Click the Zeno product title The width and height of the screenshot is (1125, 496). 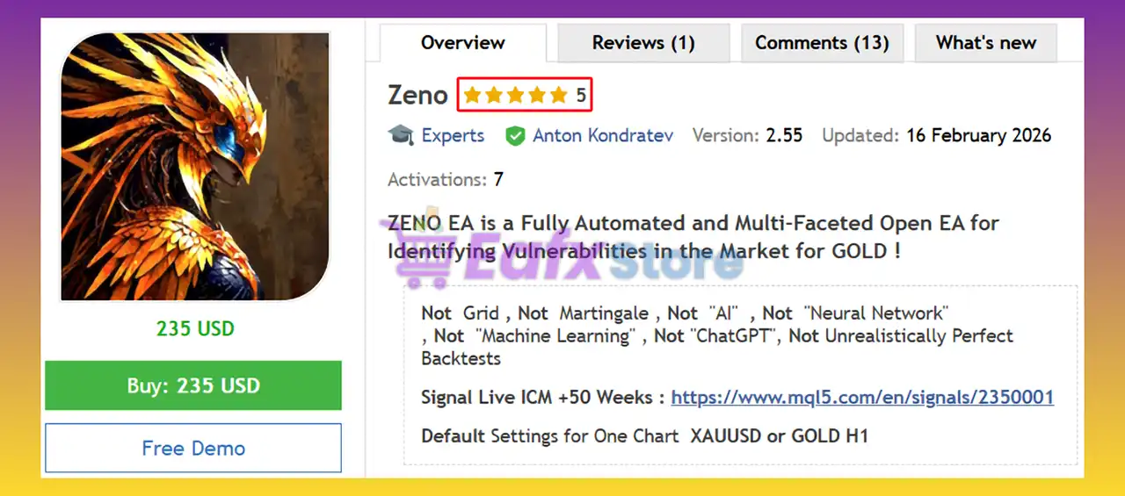pyautogui.click(x=417, y=95)
